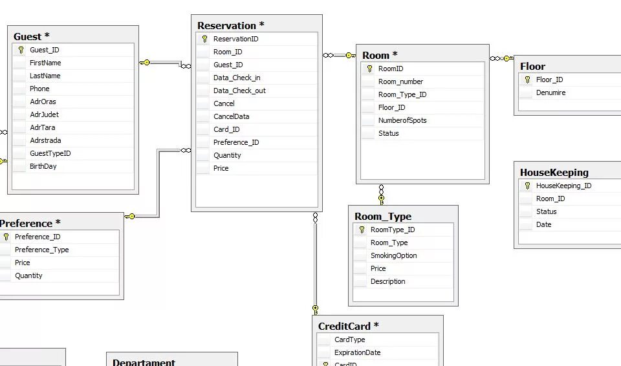Click Status column in Room table
The image size is (621, 366).
coord(422,133)
